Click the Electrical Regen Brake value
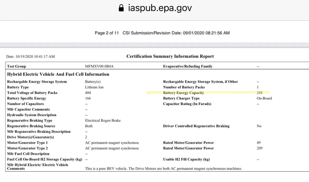The height and width of the screenshot is (182, 309). 103,120
